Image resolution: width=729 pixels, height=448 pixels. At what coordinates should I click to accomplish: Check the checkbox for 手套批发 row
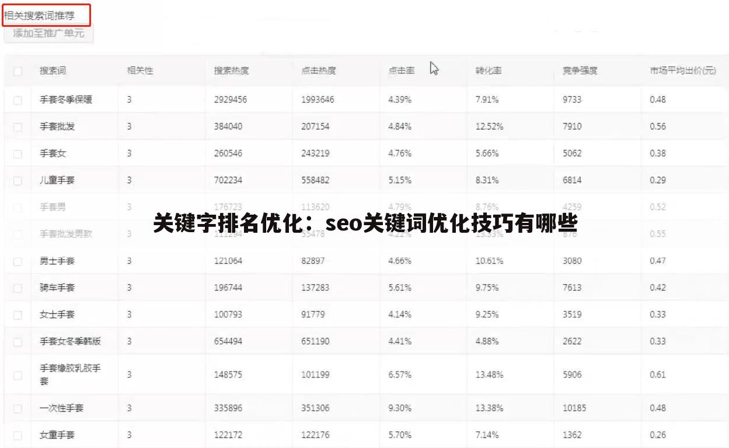pyautogui.click(x=18, y=126)
